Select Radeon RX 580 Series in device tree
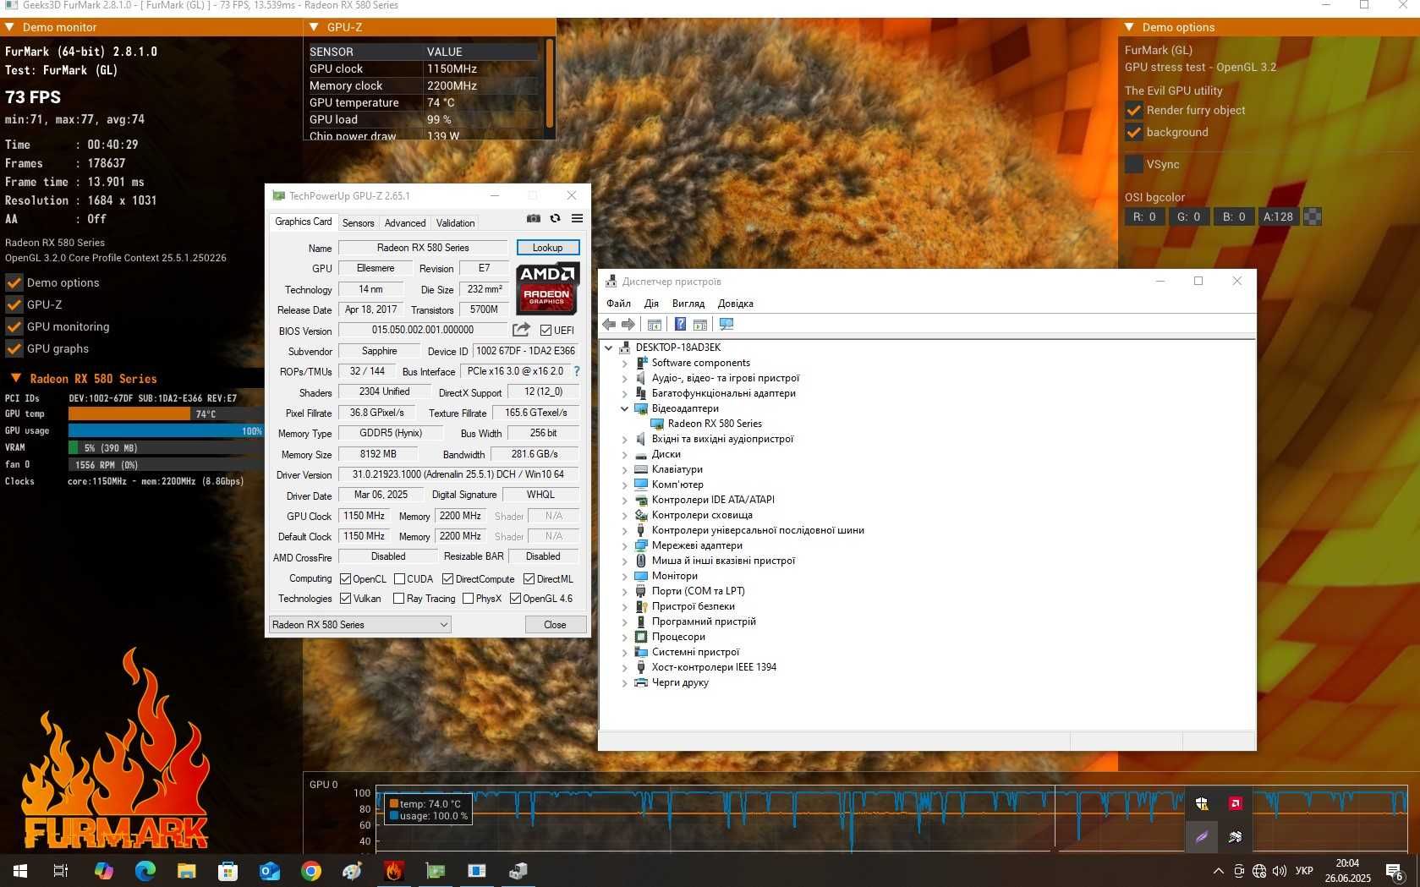Image resolution: width=1420 pixels, height=887 pixels. coord(715,424)
